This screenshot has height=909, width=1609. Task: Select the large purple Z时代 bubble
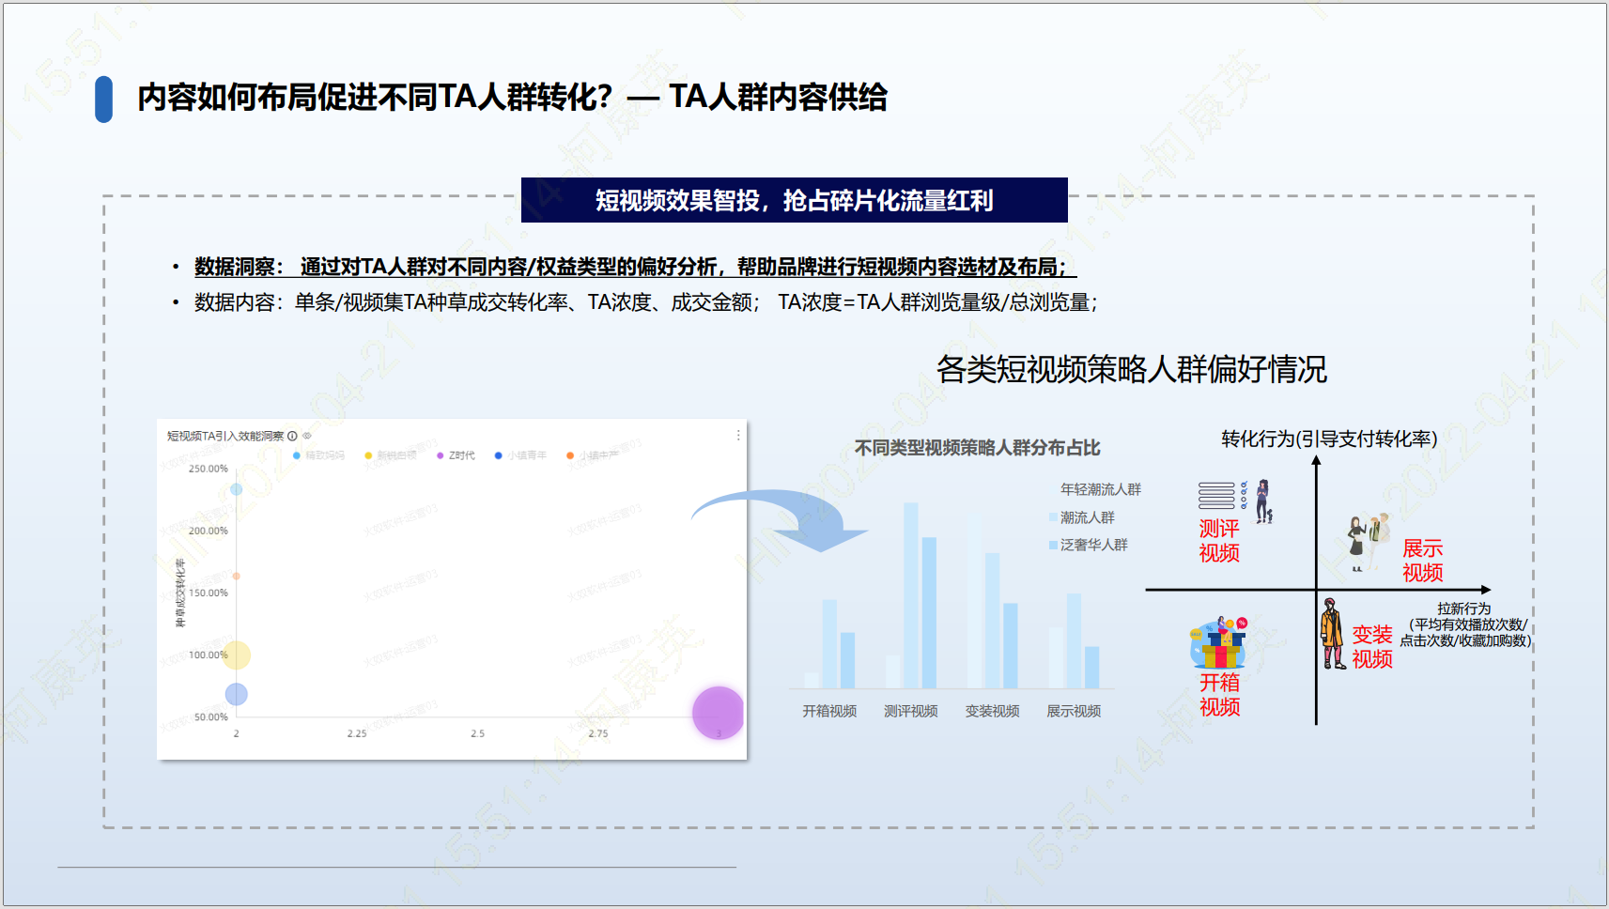(718, 713)
